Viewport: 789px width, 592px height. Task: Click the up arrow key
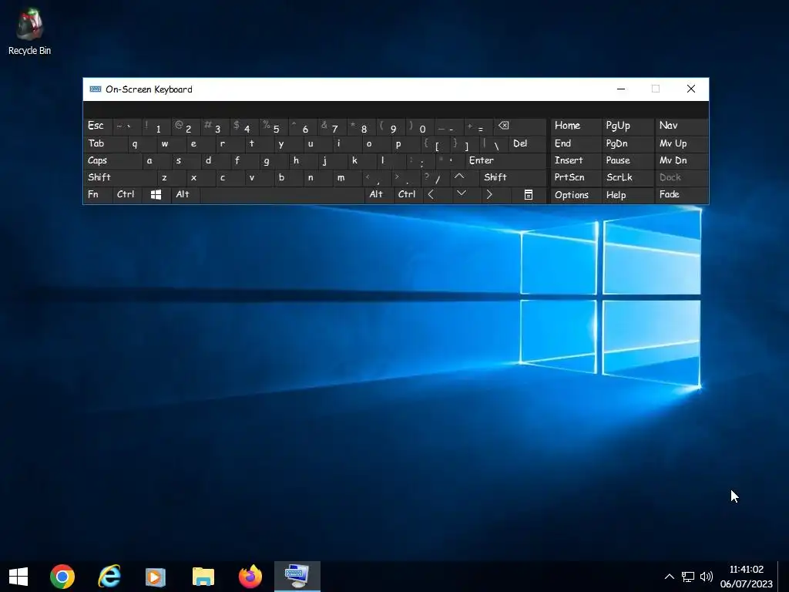pyautogui.click(x=459, y=177)
